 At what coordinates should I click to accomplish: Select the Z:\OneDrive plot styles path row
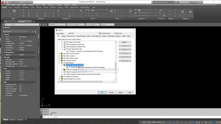click(86, 51)
